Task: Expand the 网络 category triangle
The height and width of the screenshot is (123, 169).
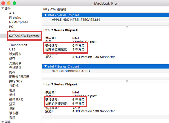Action: 3,122
